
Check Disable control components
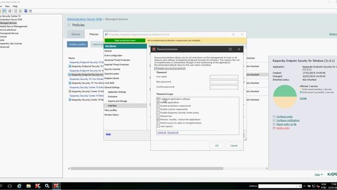pos(158,109)
